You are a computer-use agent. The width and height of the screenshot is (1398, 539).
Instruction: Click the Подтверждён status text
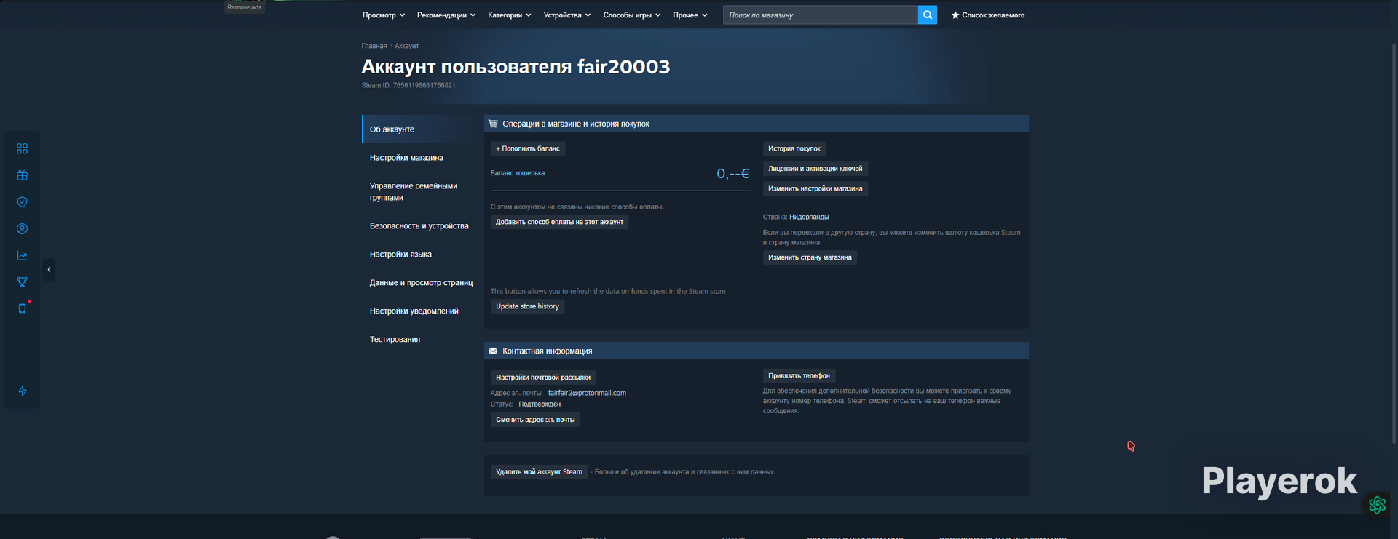click(x=540, y=404)
